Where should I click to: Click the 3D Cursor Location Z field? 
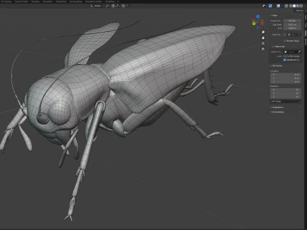click(x=286, y=82)
